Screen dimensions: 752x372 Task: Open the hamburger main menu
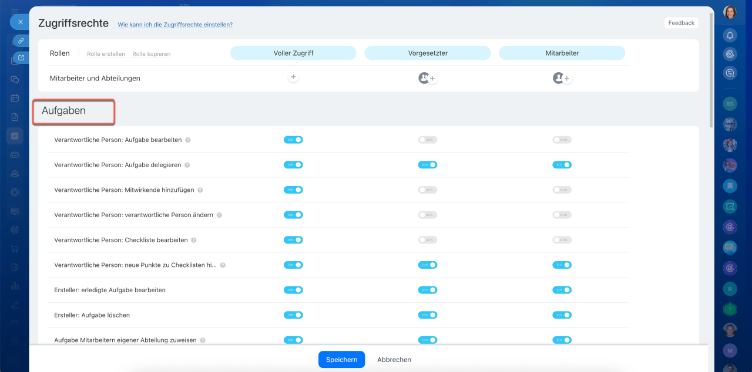pyautogui.click(x=15, y=12)
